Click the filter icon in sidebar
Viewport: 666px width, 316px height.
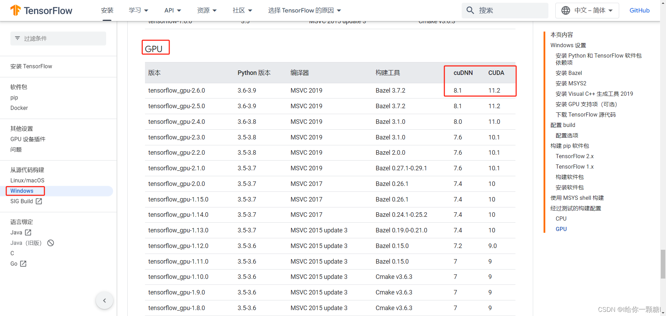17,38
